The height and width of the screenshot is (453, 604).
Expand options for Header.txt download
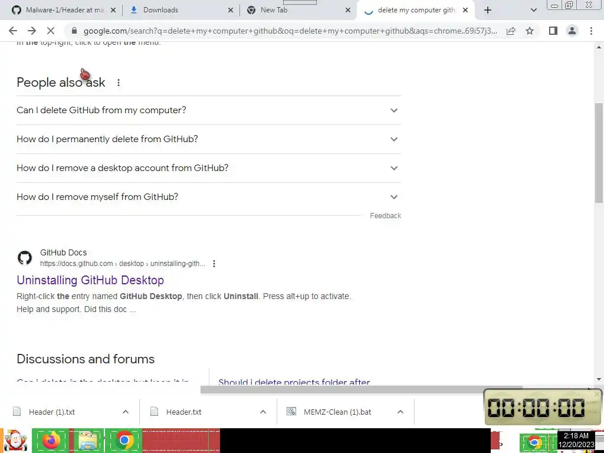tap(263, 412)
